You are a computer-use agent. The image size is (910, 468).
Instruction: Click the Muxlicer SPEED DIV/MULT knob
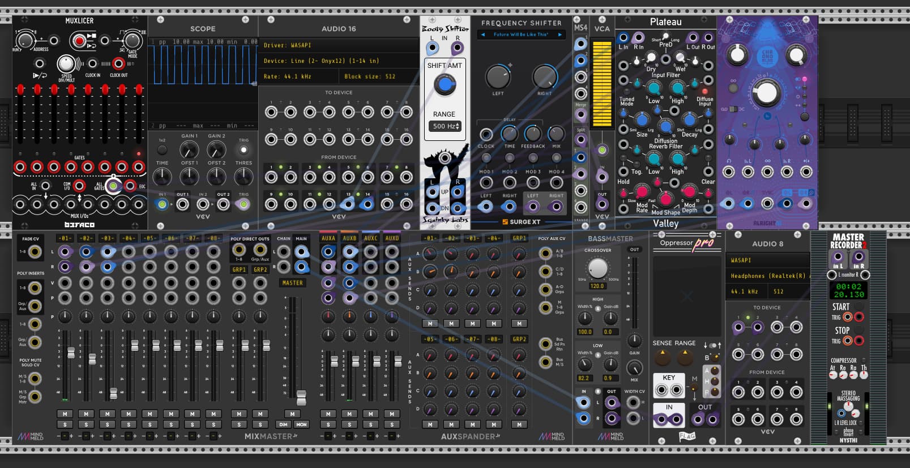click(66, 64)
